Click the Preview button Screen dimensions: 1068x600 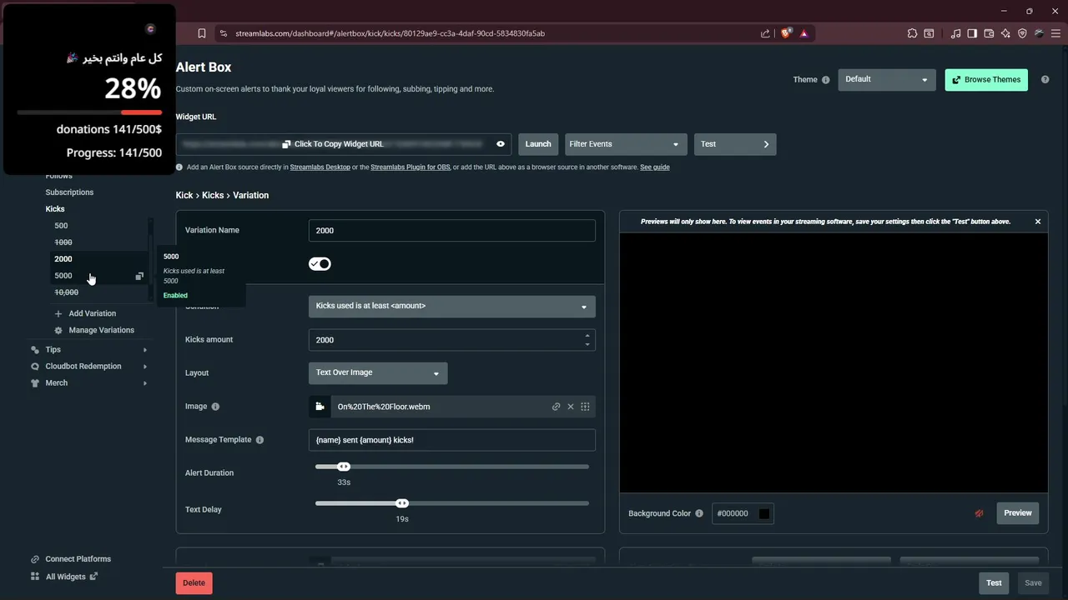(1017, 513)
